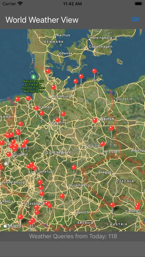This screenshot has height=257, width=145.
Task: Select the pin touching the Bremen label
Action: click(x=37, y=108)
